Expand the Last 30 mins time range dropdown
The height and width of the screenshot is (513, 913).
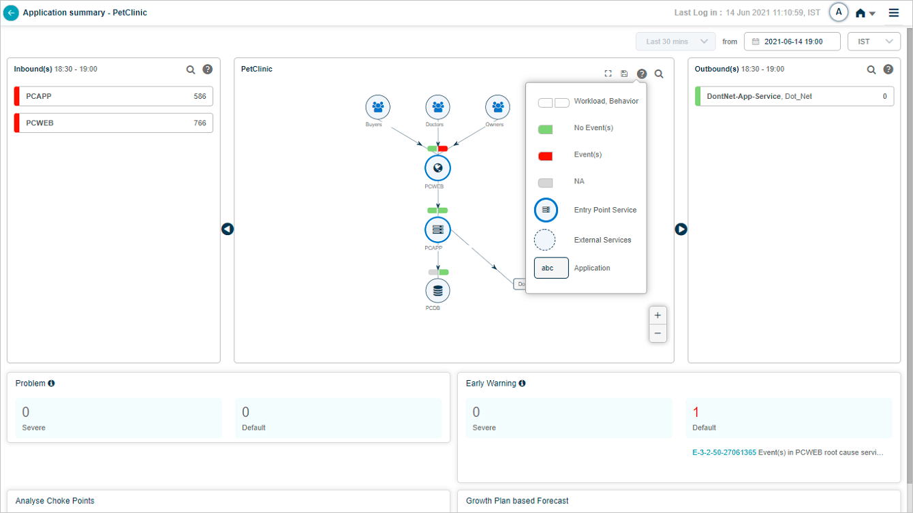pyautogui.click(x=676, y=42)
